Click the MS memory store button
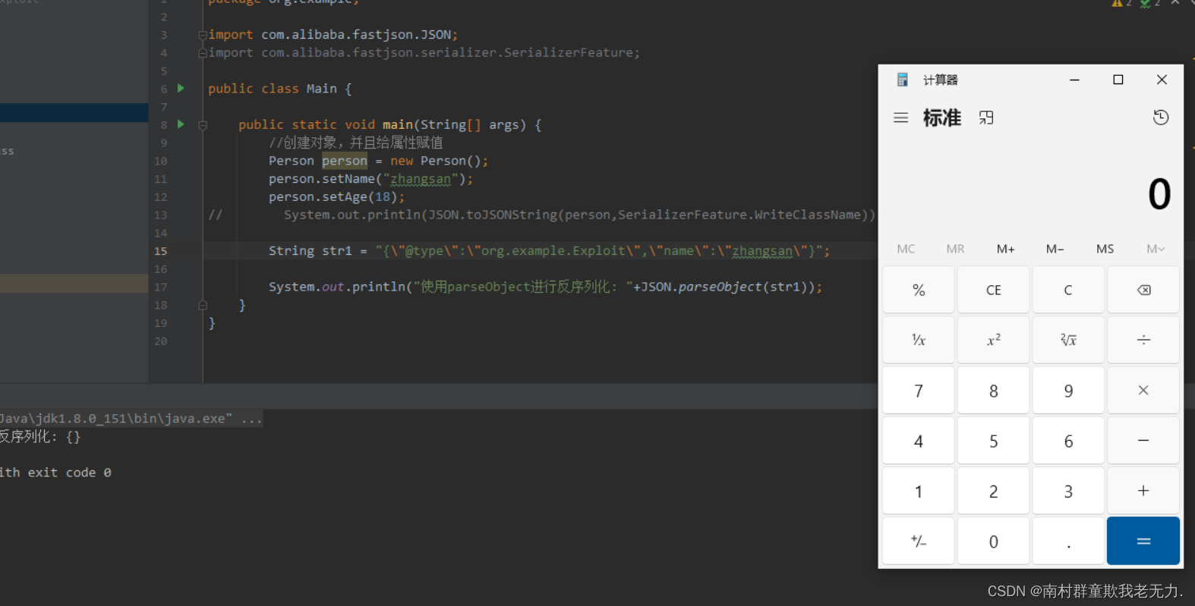The height and width of the screenshot is (606, 1195). click(x=1105, y=249)
